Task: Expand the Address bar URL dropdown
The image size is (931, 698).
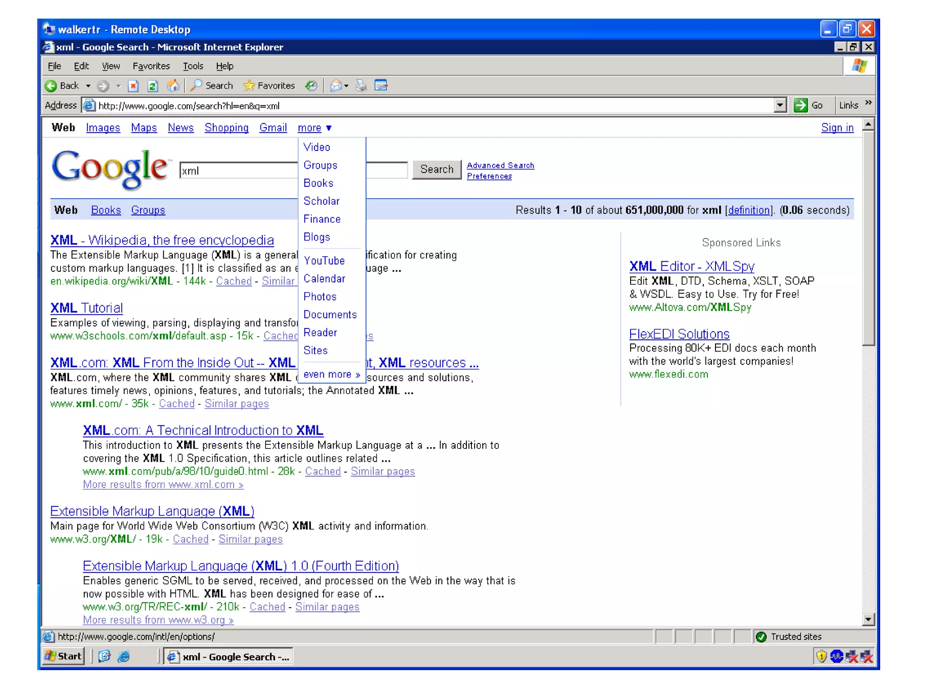Action: point(780,105)
